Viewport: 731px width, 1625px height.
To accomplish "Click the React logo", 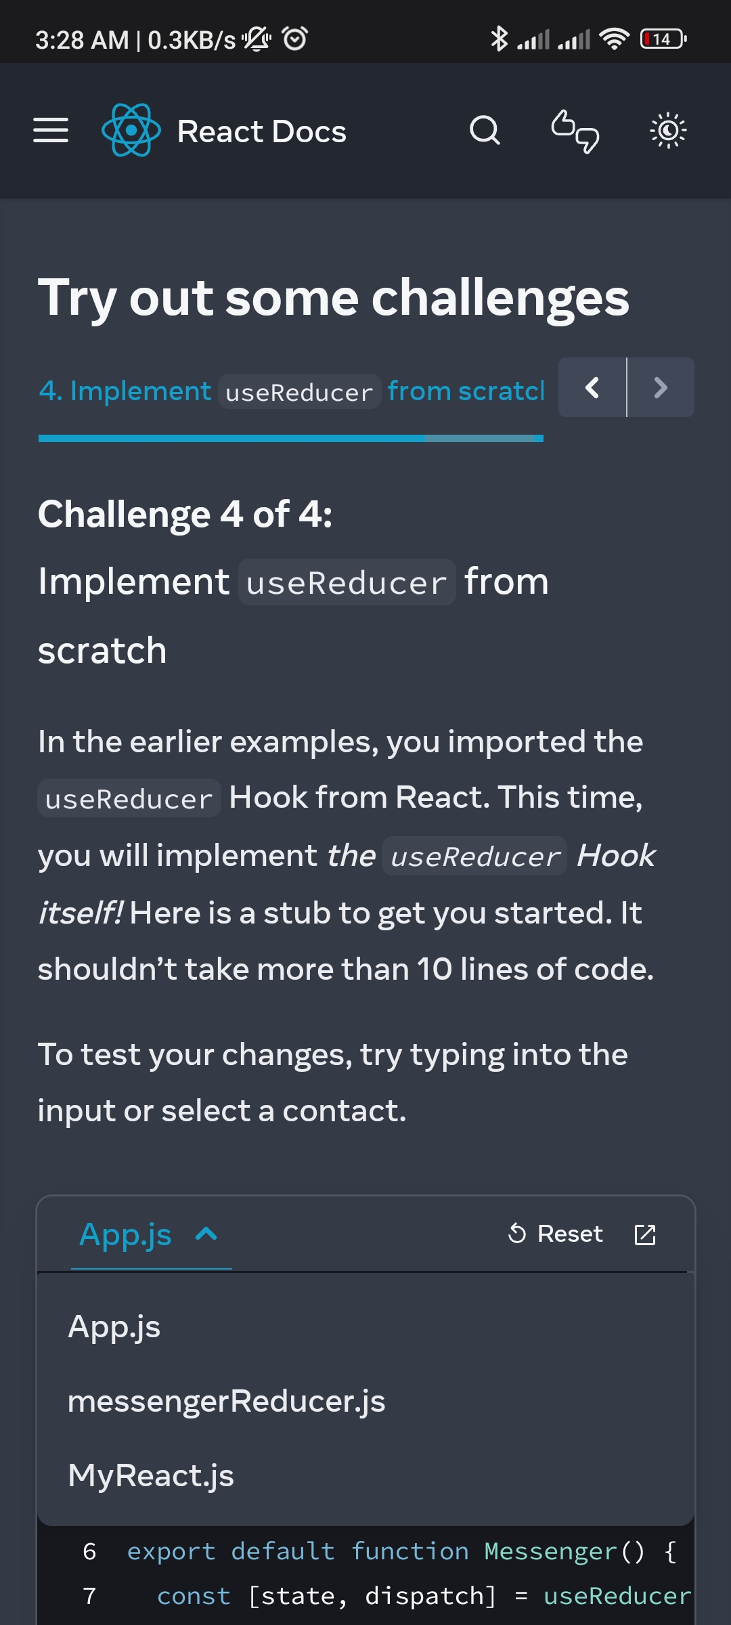I will pos(131,130).
